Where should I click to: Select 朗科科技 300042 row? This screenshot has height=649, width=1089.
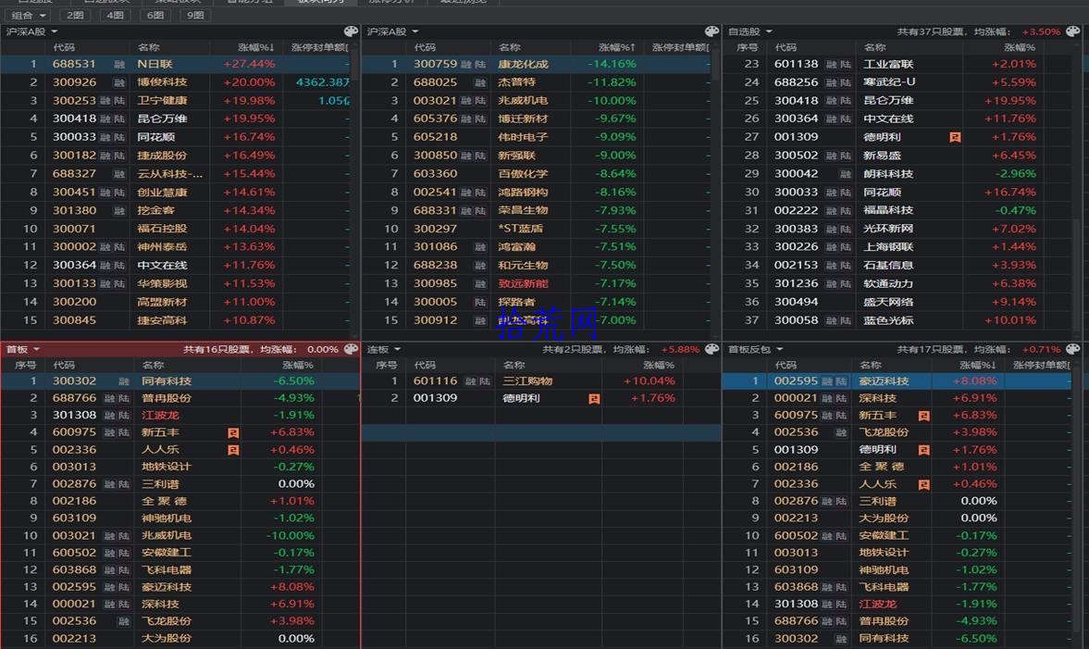(x=897, y=174)
